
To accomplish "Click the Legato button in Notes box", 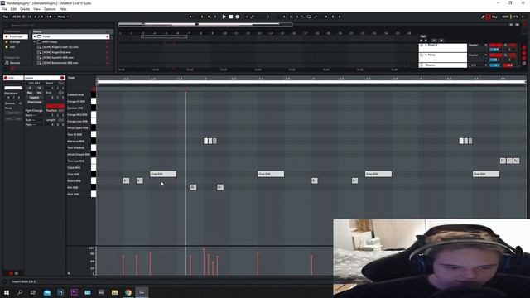I will [34, 98].
